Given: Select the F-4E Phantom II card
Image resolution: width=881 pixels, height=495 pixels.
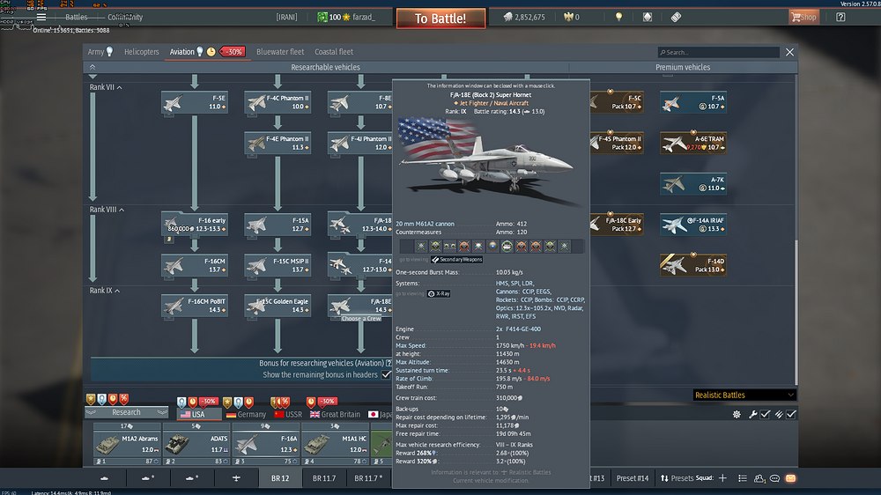Looking at the screenshot, I should point(278,143).
